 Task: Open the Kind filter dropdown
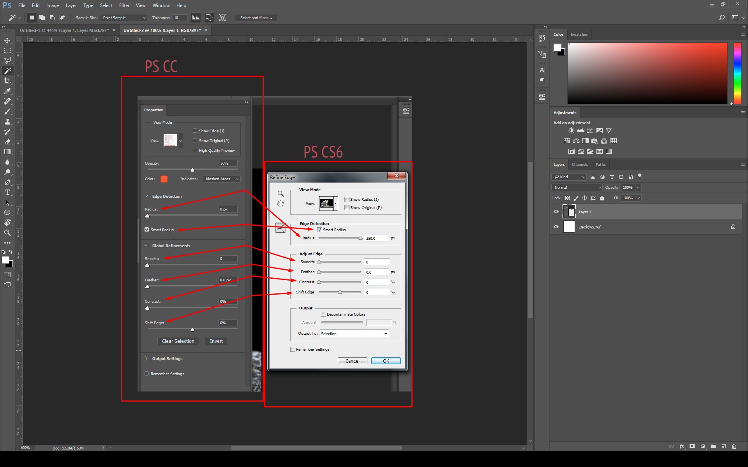(569, 177)
